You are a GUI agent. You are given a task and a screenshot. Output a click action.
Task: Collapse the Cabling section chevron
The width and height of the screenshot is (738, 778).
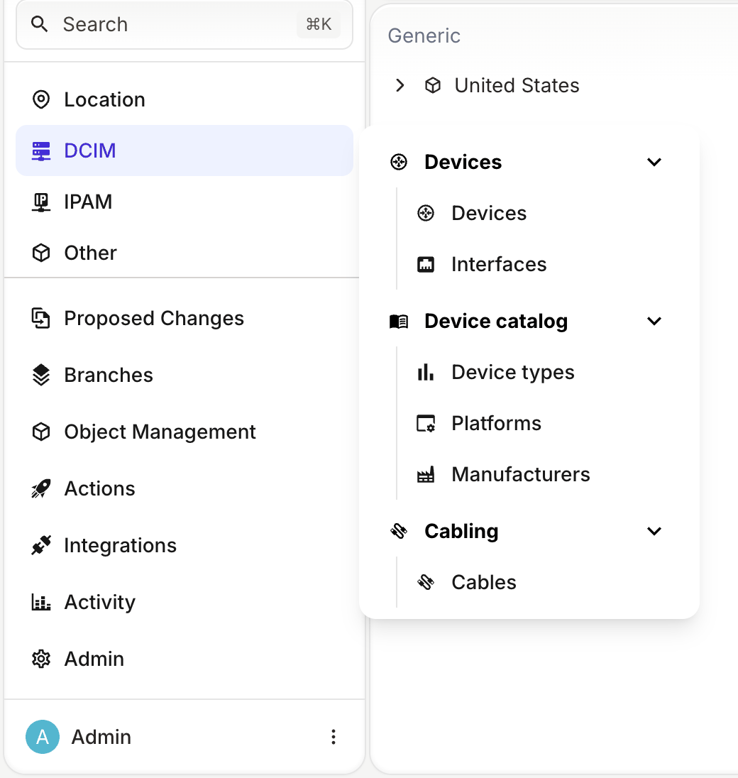click(x=654, y=532)
